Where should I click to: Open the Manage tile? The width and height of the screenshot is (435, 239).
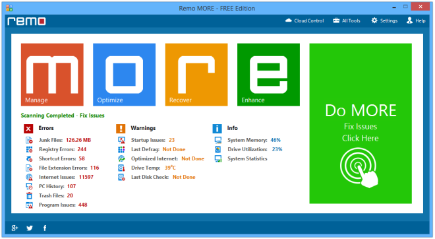[52, 75]
